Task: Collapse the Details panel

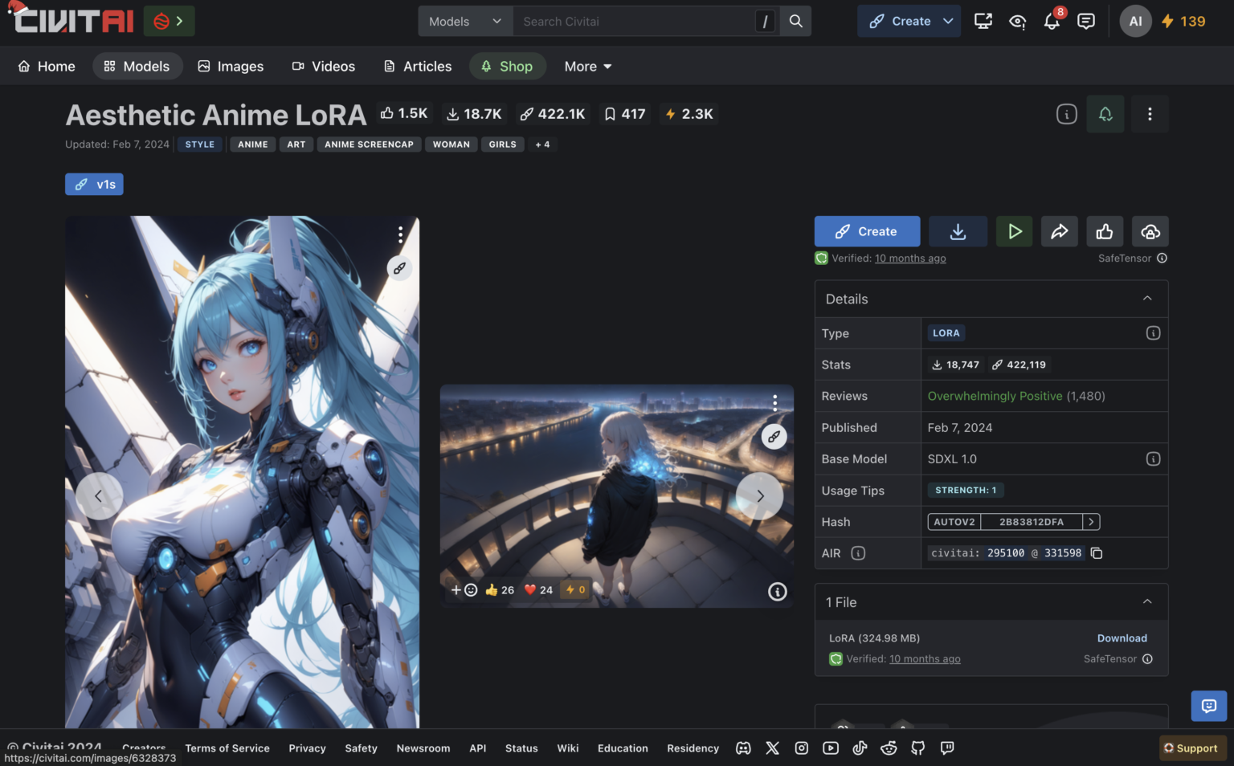Action: (1147, 298)
